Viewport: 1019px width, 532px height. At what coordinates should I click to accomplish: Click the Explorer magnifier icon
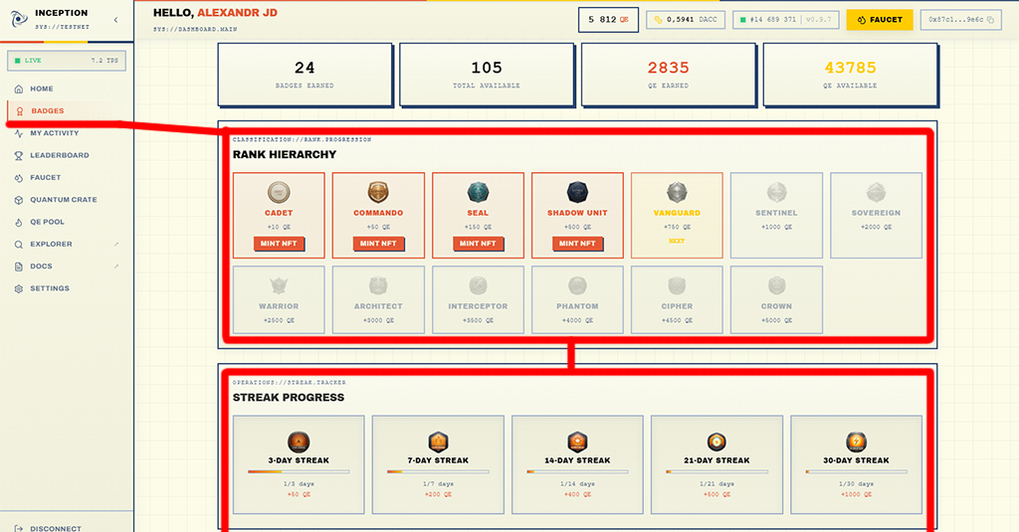pyautogui.click(x=19, y=245)
